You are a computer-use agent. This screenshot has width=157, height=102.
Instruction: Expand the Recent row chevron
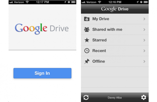coord(144,51)
